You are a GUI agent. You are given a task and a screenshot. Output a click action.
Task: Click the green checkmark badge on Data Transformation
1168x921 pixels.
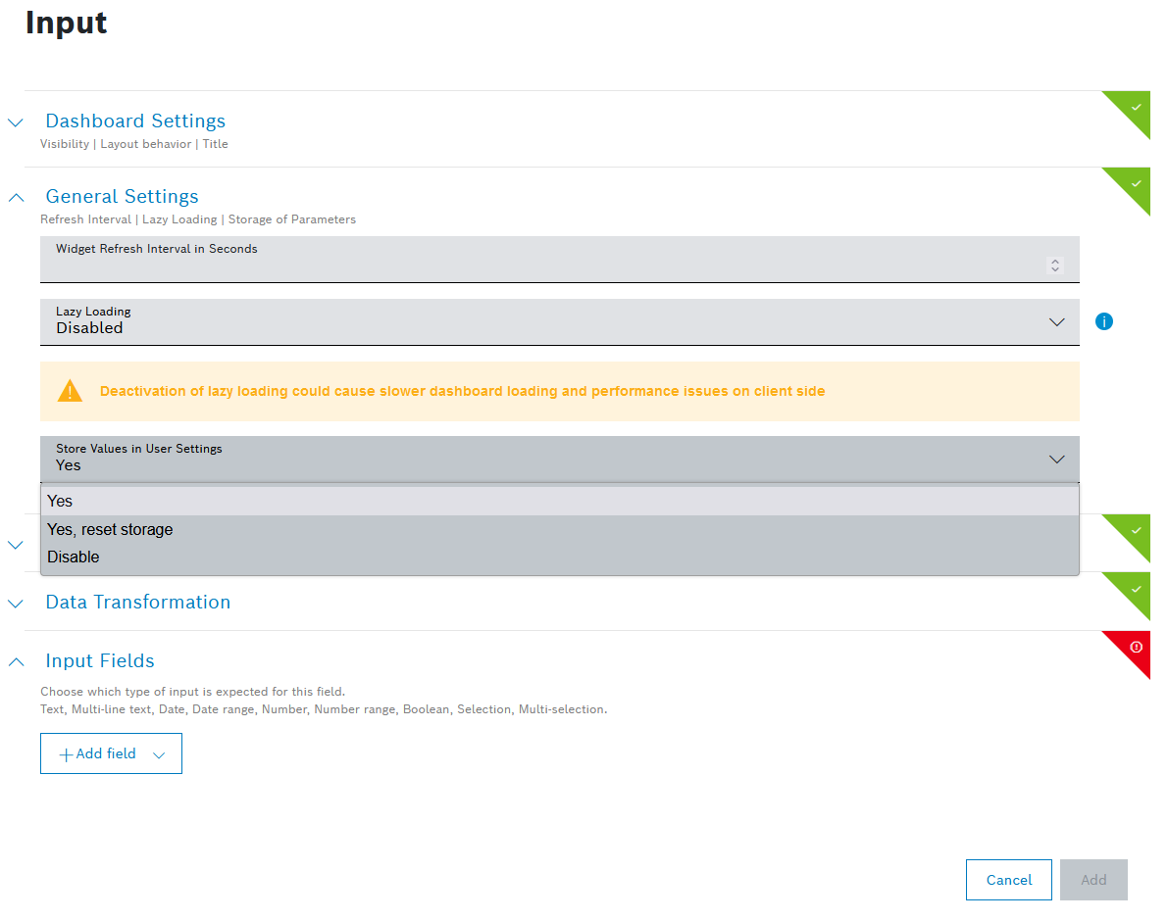pos(1135,588)
